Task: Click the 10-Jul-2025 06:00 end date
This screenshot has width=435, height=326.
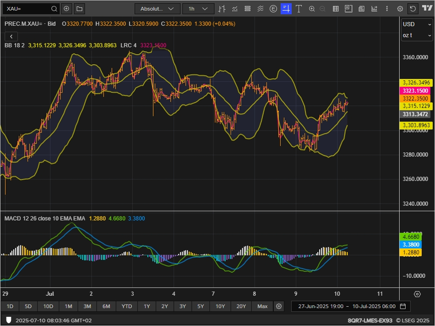Action: point(374,306)
